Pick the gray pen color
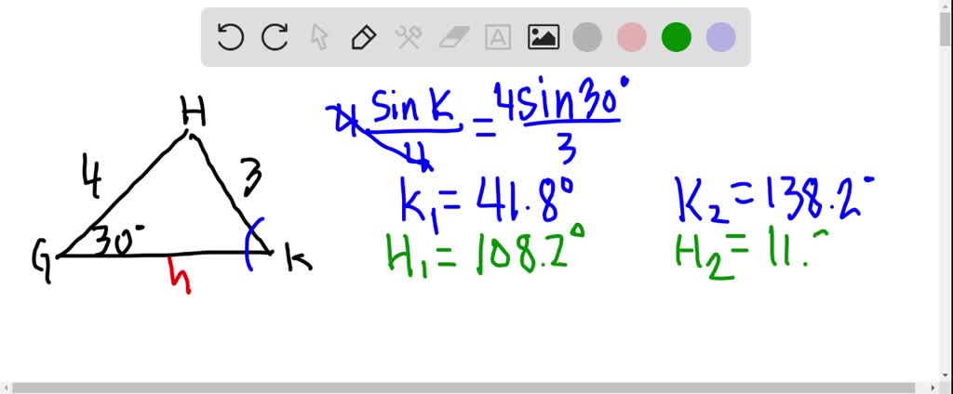Image resolution: width=953 pixels, height=394 pixels. (587, 38)
